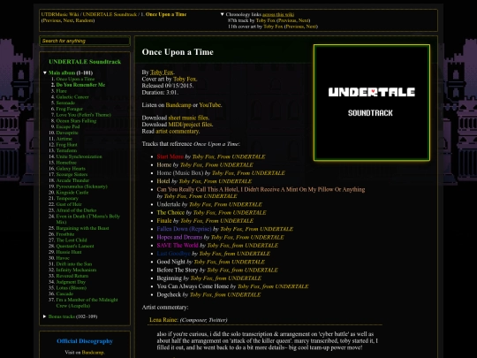The height and width of the screenshot is (358, 477).
Task: Select track 11 Airtime
Action: pyautogui.click(x=64, y=139)
